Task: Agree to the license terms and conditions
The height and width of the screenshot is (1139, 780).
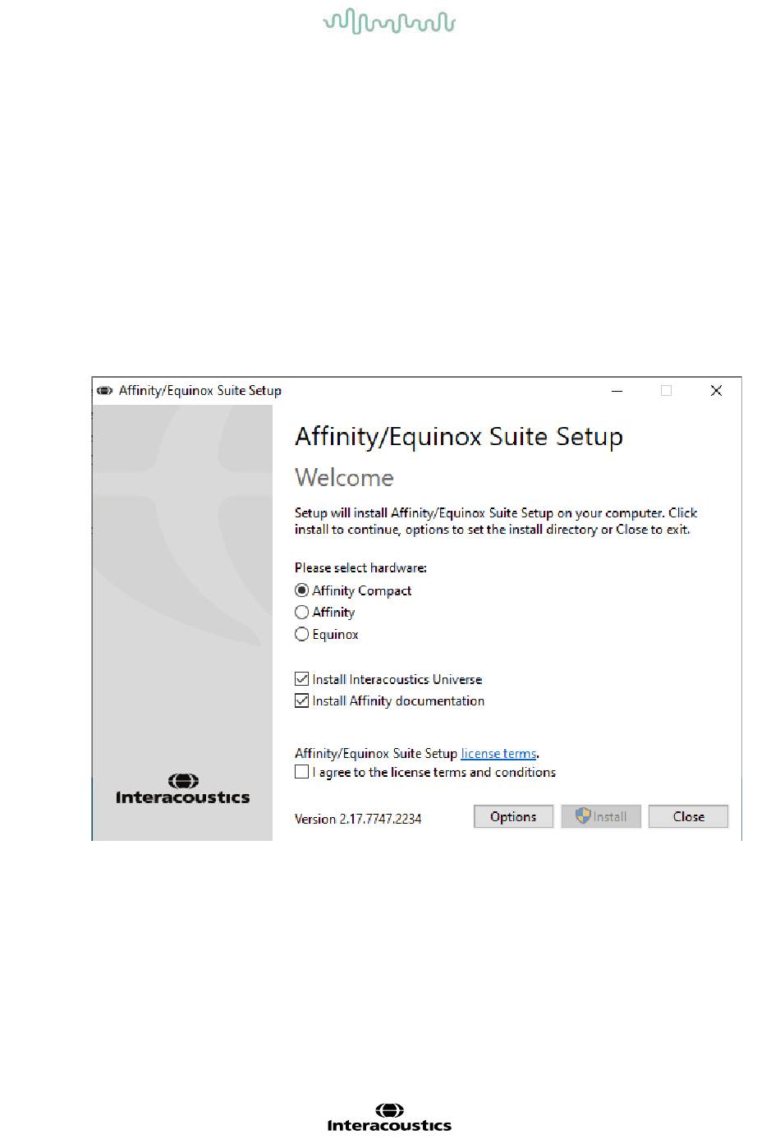Action: [x=301, y=772]
